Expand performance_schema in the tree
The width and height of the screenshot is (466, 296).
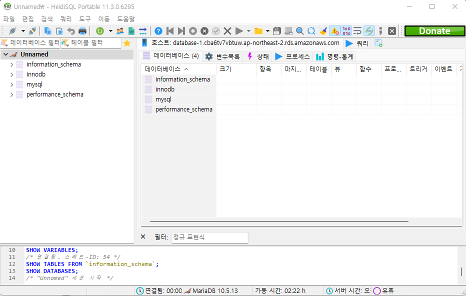pyautogui.click(x=11, y=95)
